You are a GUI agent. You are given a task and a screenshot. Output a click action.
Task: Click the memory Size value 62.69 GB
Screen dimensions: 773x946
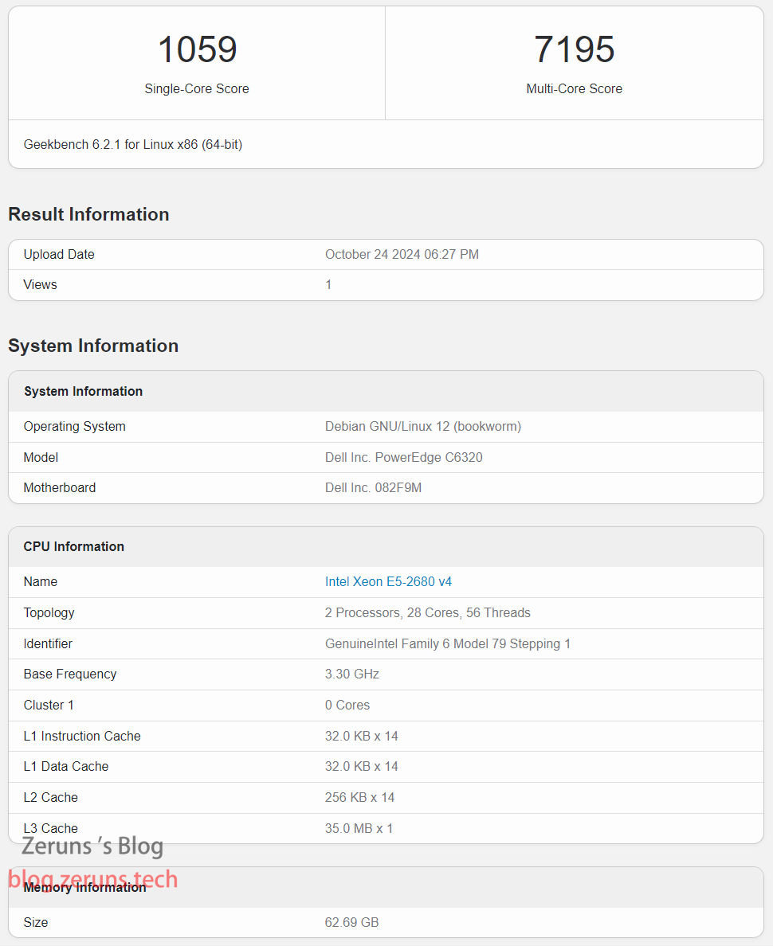pyautogui.click(x=351, y=923)
